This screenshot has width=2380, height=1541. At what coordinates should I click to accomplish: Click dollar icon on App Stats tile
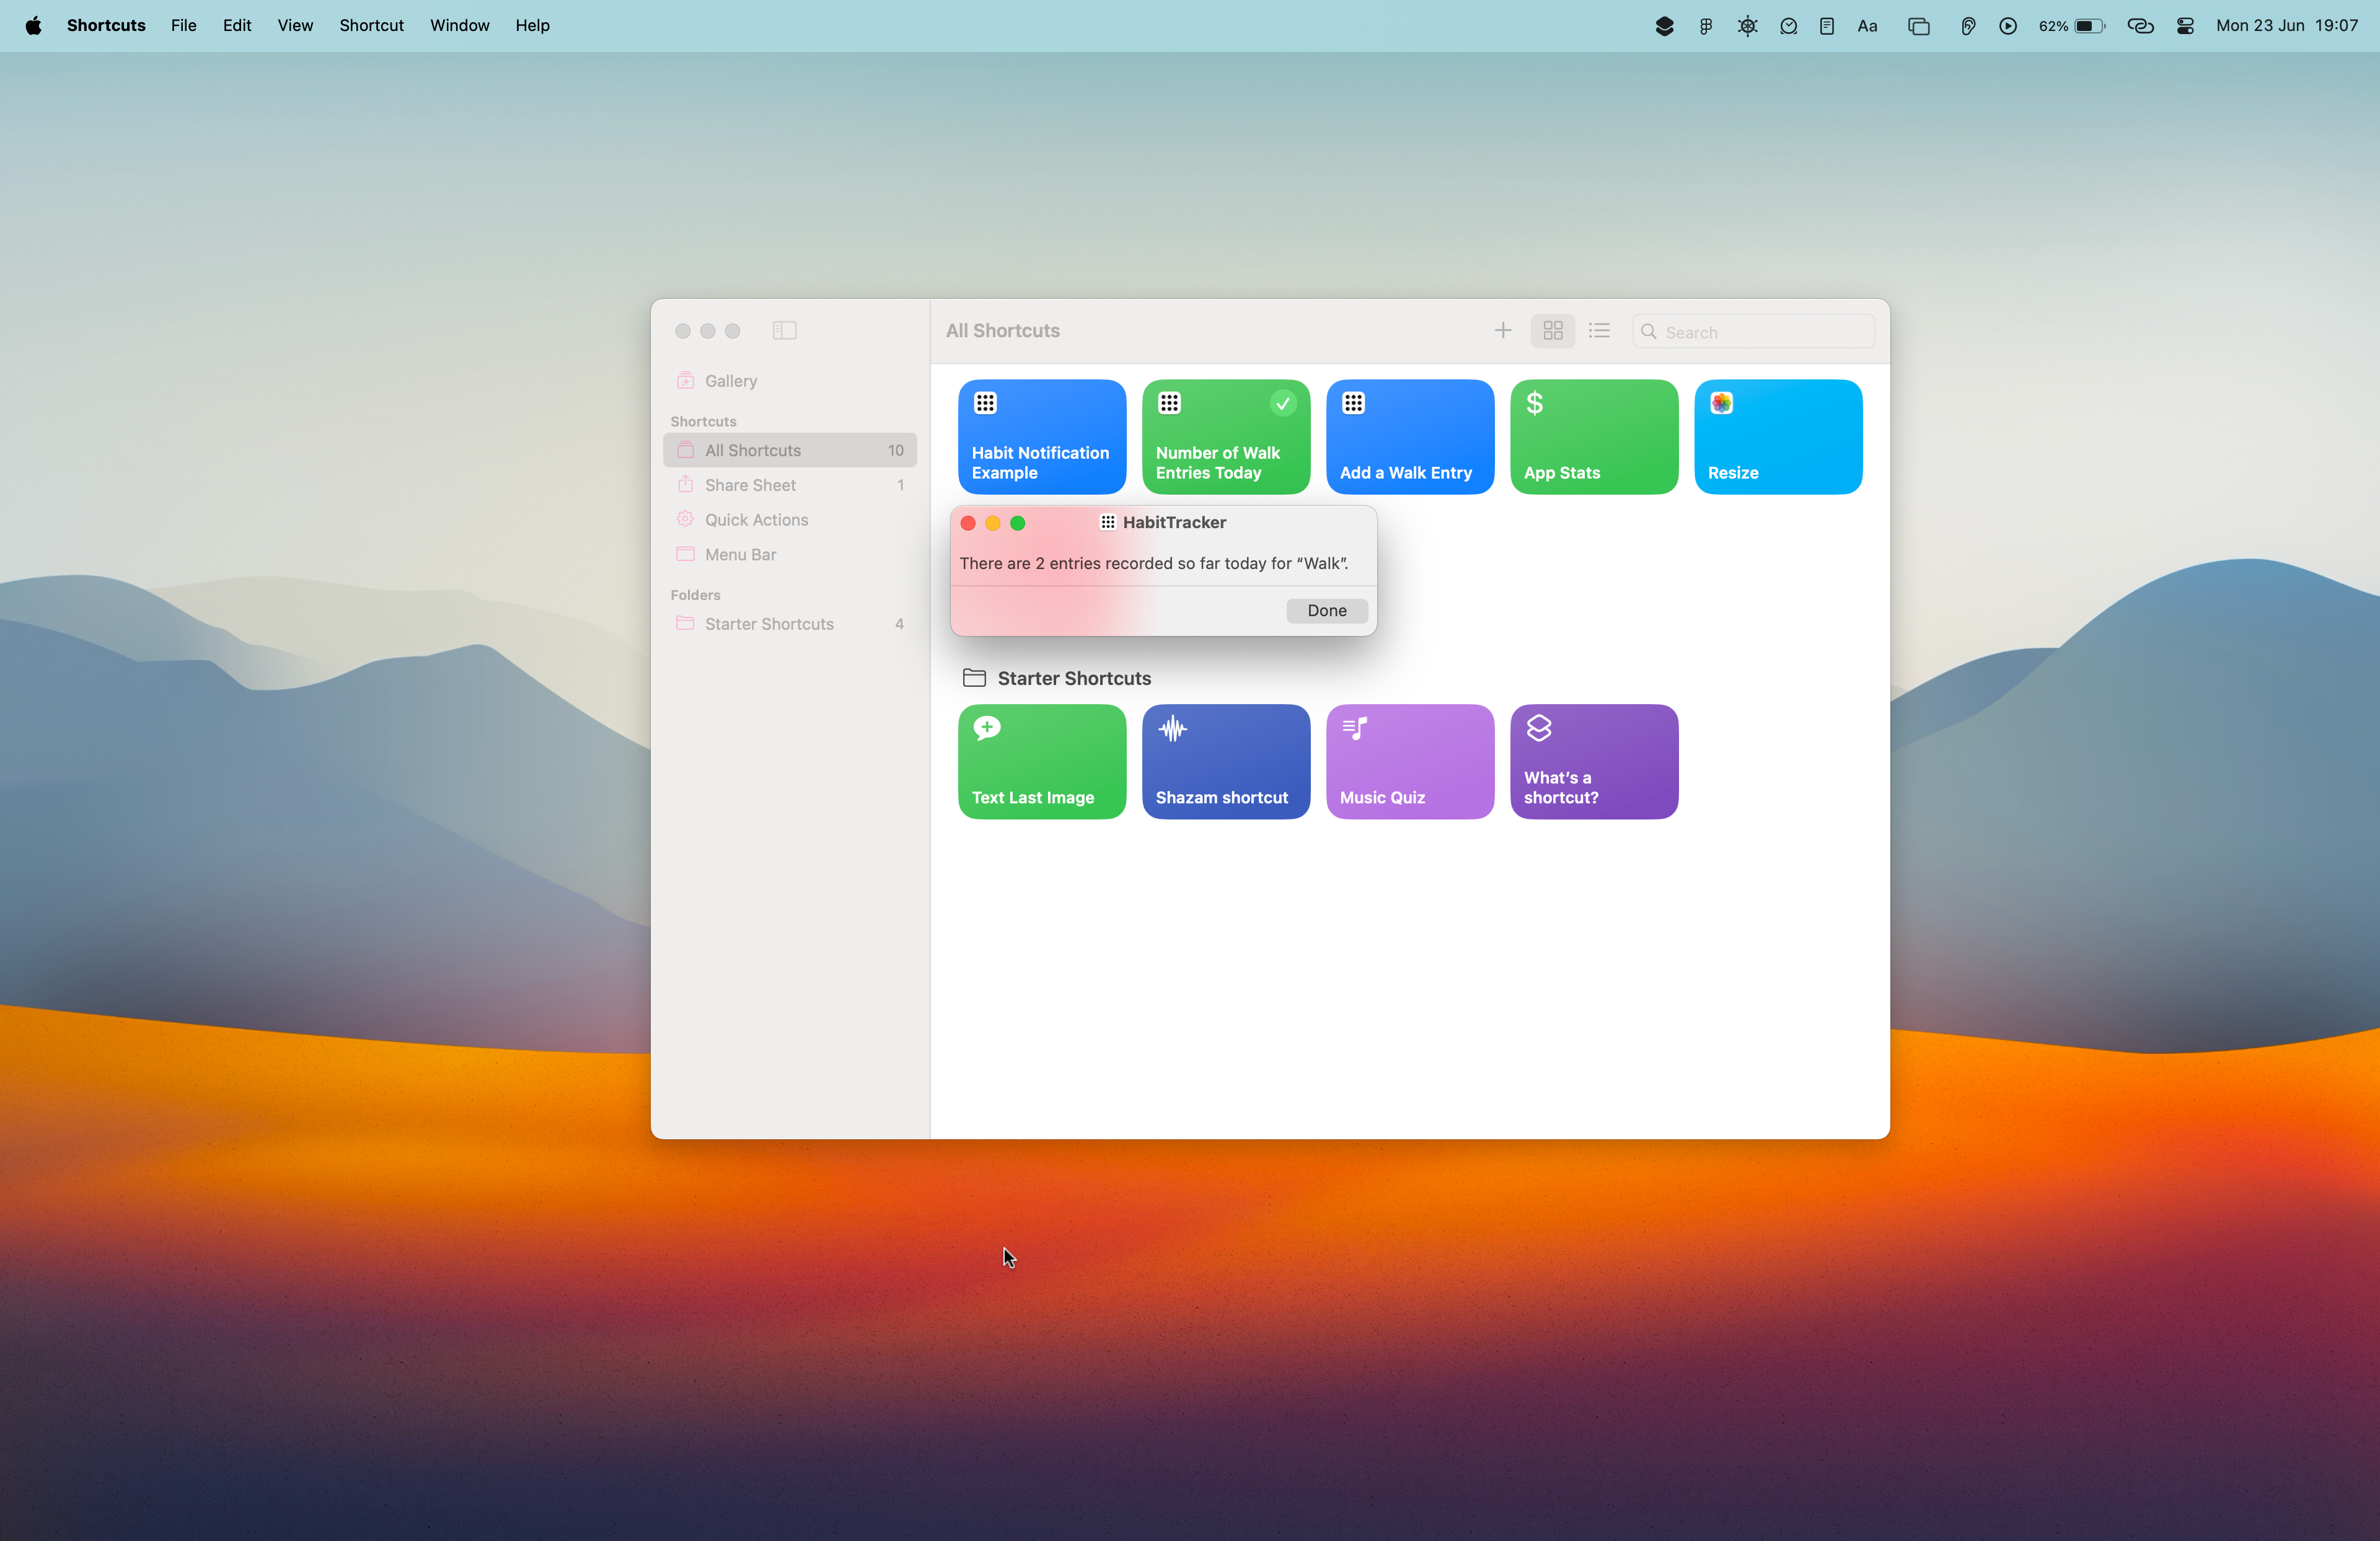(x=1534, y=403)
